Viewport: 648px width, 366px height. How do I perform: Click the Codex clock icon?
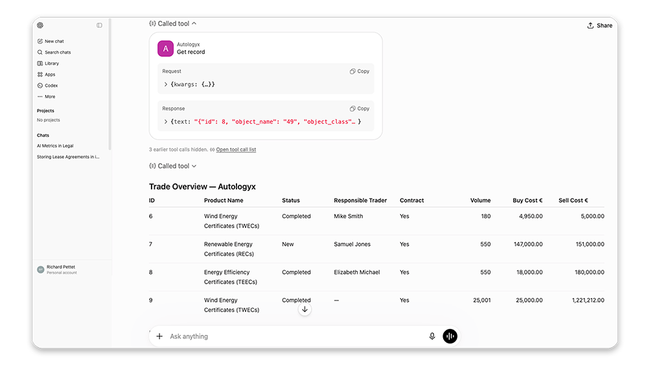tap(40, 86)
